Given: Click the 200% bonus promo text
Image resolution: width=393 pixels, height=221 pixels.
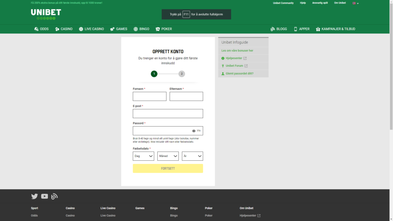Looking at the screenshot, I should click(x=66, y=3).
